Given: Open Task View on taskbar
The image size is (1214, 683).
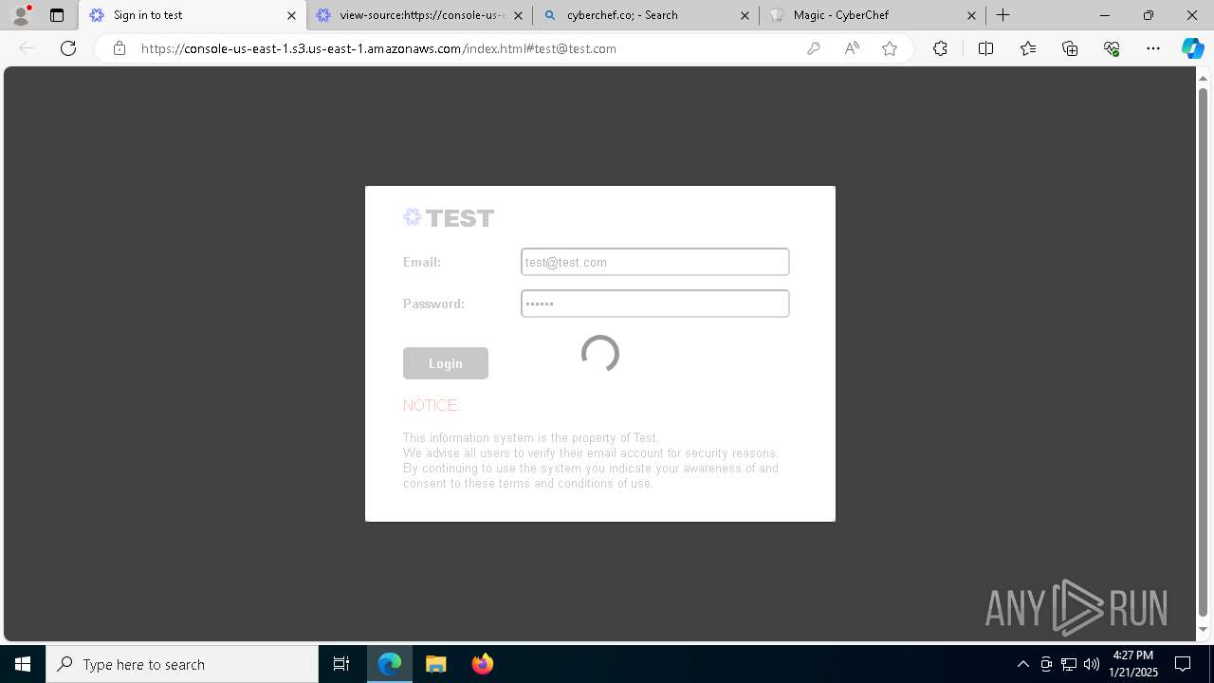Looking at the screenshot, I should 341,664.
